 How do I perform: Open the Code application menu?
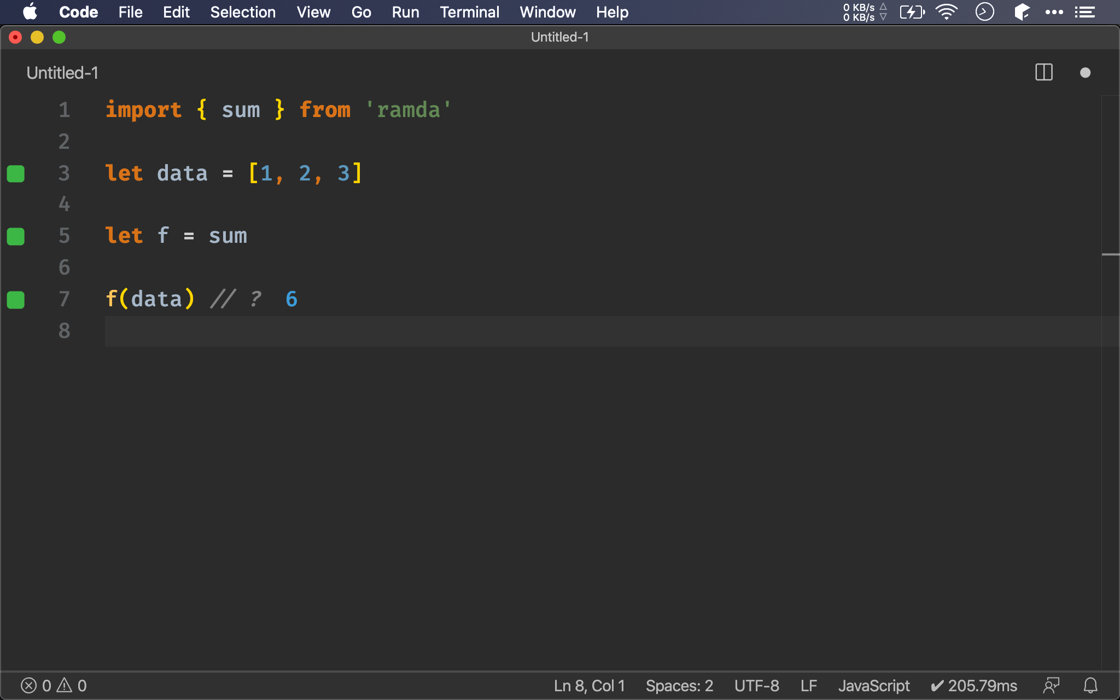[x=78, y=12]
